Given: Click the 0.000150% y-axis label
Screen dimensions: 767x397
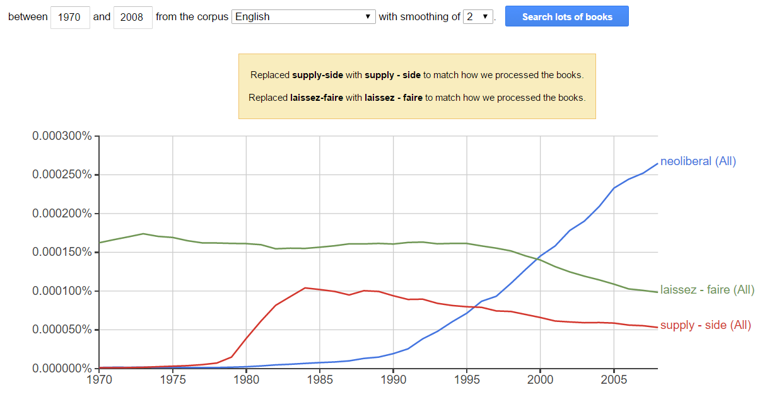Looking at the screenshot, I should [62, 253].
